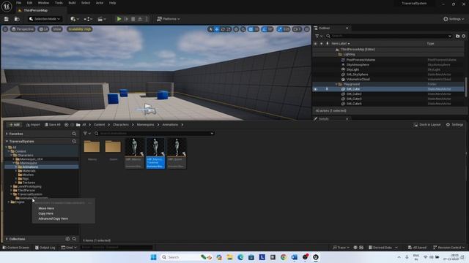Toggle visibility eye of SM_Cube actor
Screen dimensions: 469x263
pos(315,89)
